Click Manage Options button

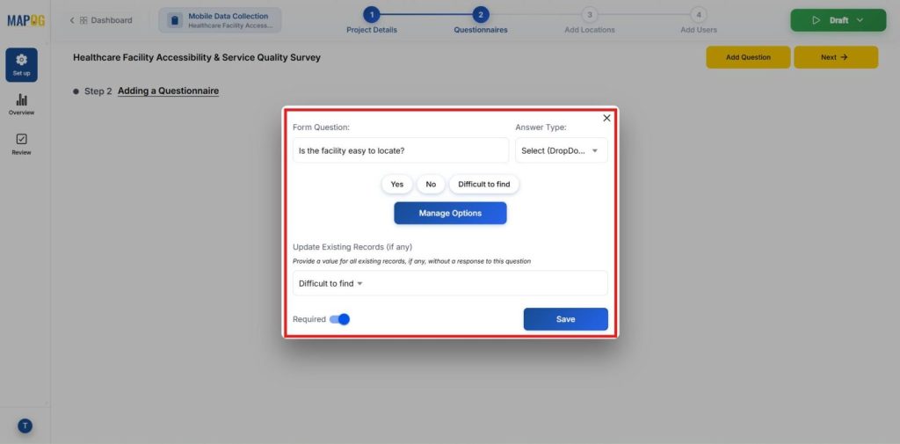(450, 213)
